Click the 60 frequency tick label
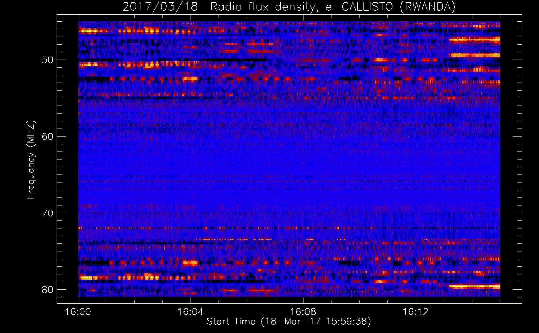The height and width of the screenshot is (333, 539). (x=48, y=137)
